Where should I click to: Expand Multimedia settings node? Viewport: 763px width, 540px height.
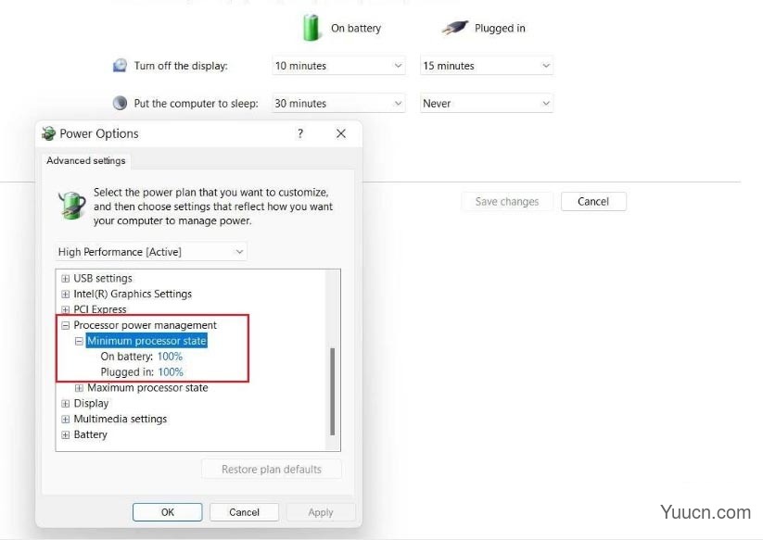click(65, 419)
